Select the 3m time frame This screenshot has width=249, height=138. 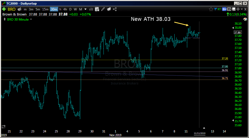point(31,9)
